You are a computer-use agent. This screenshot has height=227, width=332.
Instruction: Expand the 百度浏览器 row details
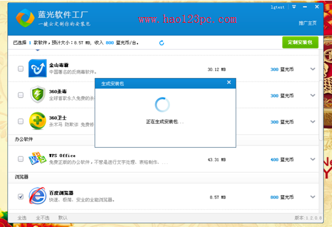click(313, 197)
